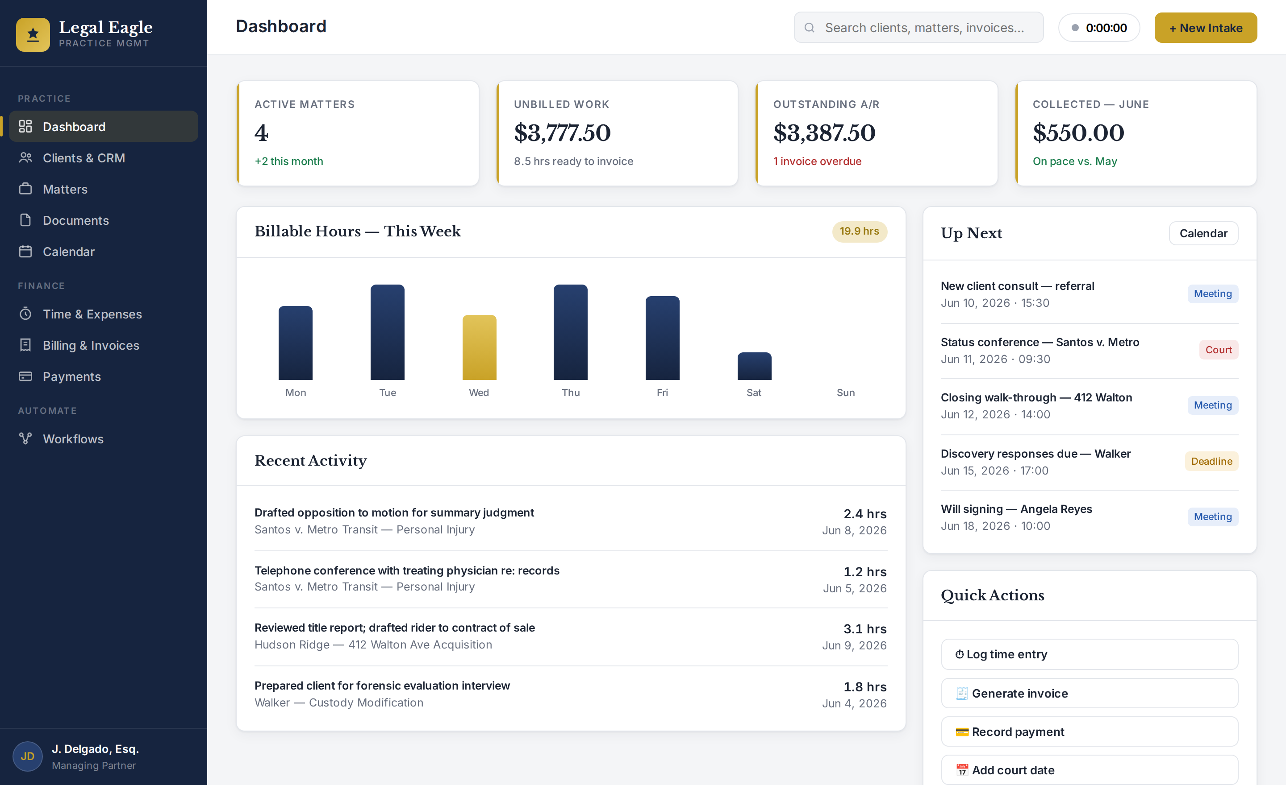
Task: Click the Payments card icon
Action: click(25, 376)
